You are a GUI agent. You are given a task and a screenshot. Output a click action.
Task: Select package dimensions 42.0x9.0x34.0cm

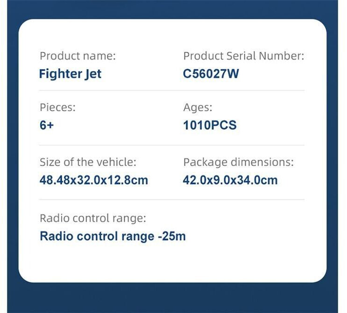[230, 180]
